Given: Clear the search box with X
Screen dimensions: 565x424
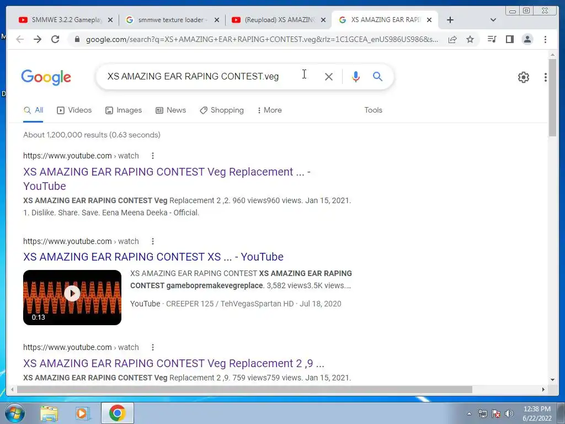Looking at the screenshot, I should pyautogui.click(x=329, y=76).
